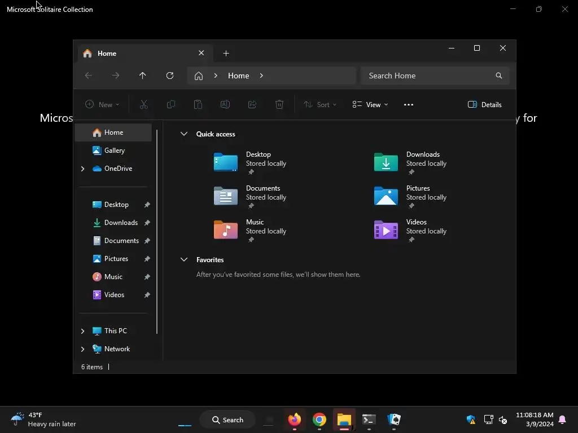
Task: Select Documents in the navigation pane
Action: point(113,241)
